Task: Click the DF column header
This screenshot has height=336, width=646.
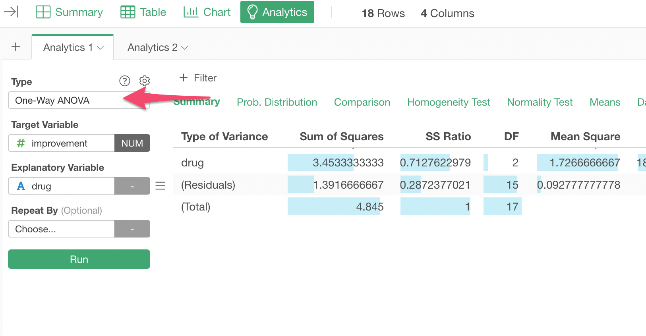Action: 511,137
